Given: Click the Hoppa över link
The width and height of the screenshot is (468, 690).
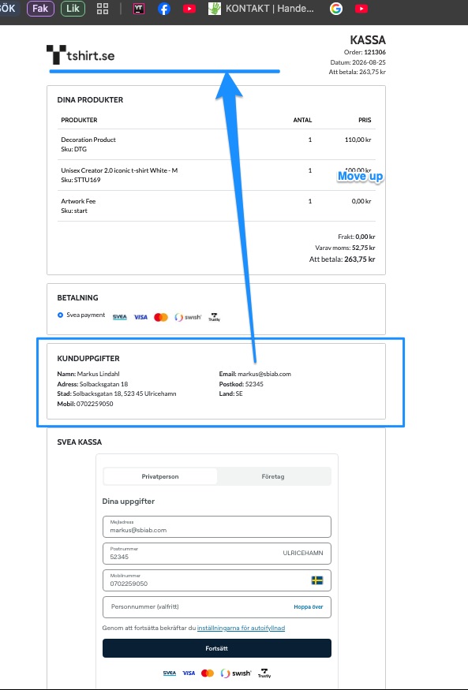Looking at the screenshot, I should 308,607.
